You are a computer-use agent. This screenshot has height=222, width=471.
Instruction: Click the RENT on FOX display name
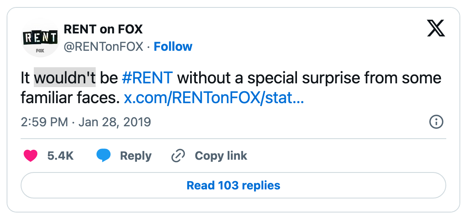103,30
